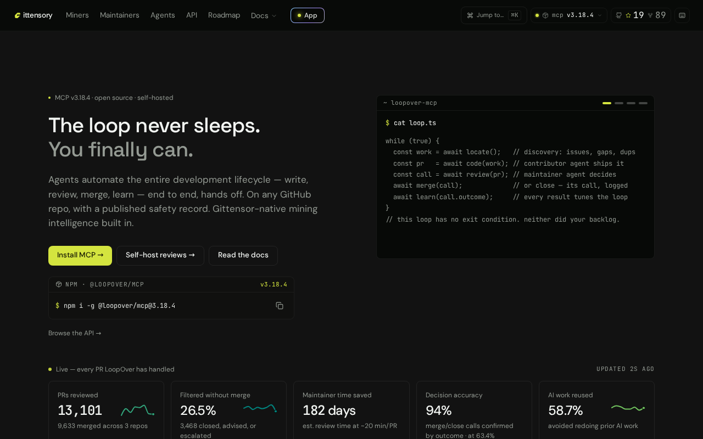Follow the Browse the API → link
Image resolution: width=703 pixels, height=439 pixels.
tap(75, 333)
